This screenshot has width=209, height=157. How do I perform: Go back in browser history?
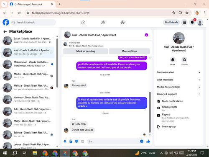click(5, 13)
